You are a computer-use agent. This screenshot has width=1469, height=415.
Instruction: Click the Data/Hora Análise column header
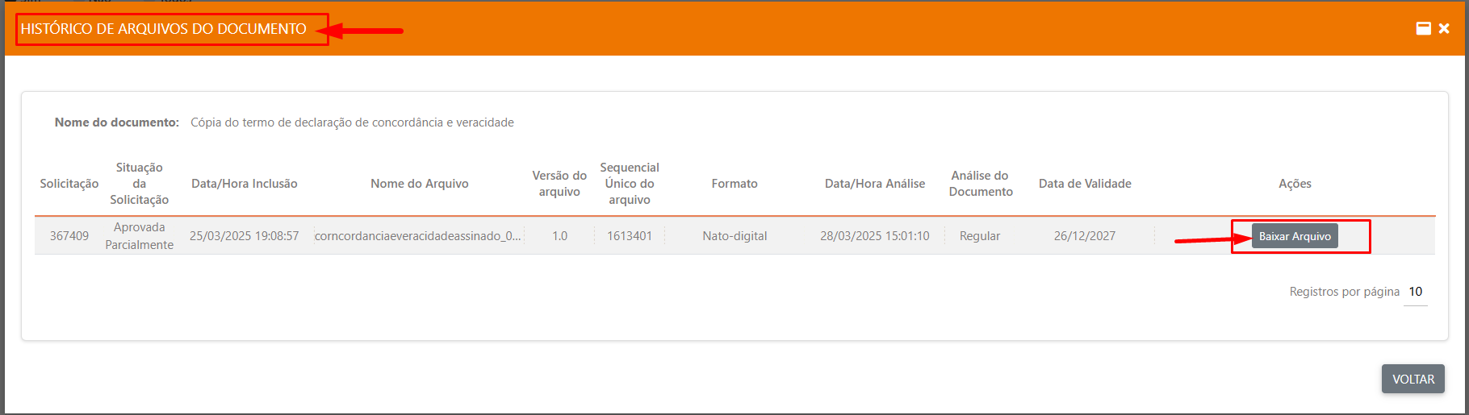[x=875, y=184]
